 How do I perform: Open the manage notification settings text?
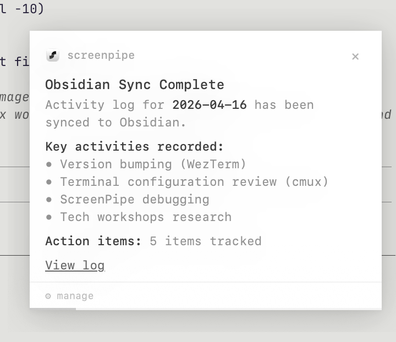click(x=75, y=296)
